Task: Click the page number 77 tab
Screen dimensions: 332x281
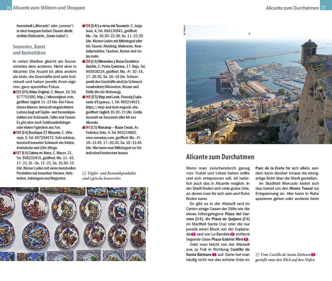Action: click(323, 8)
